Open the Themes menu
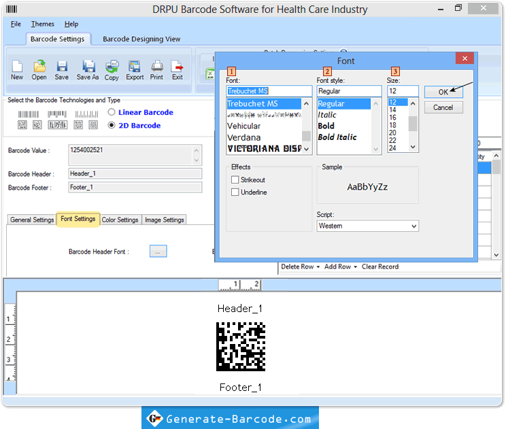This screenshot has height=429, width=506. point(43,24)
